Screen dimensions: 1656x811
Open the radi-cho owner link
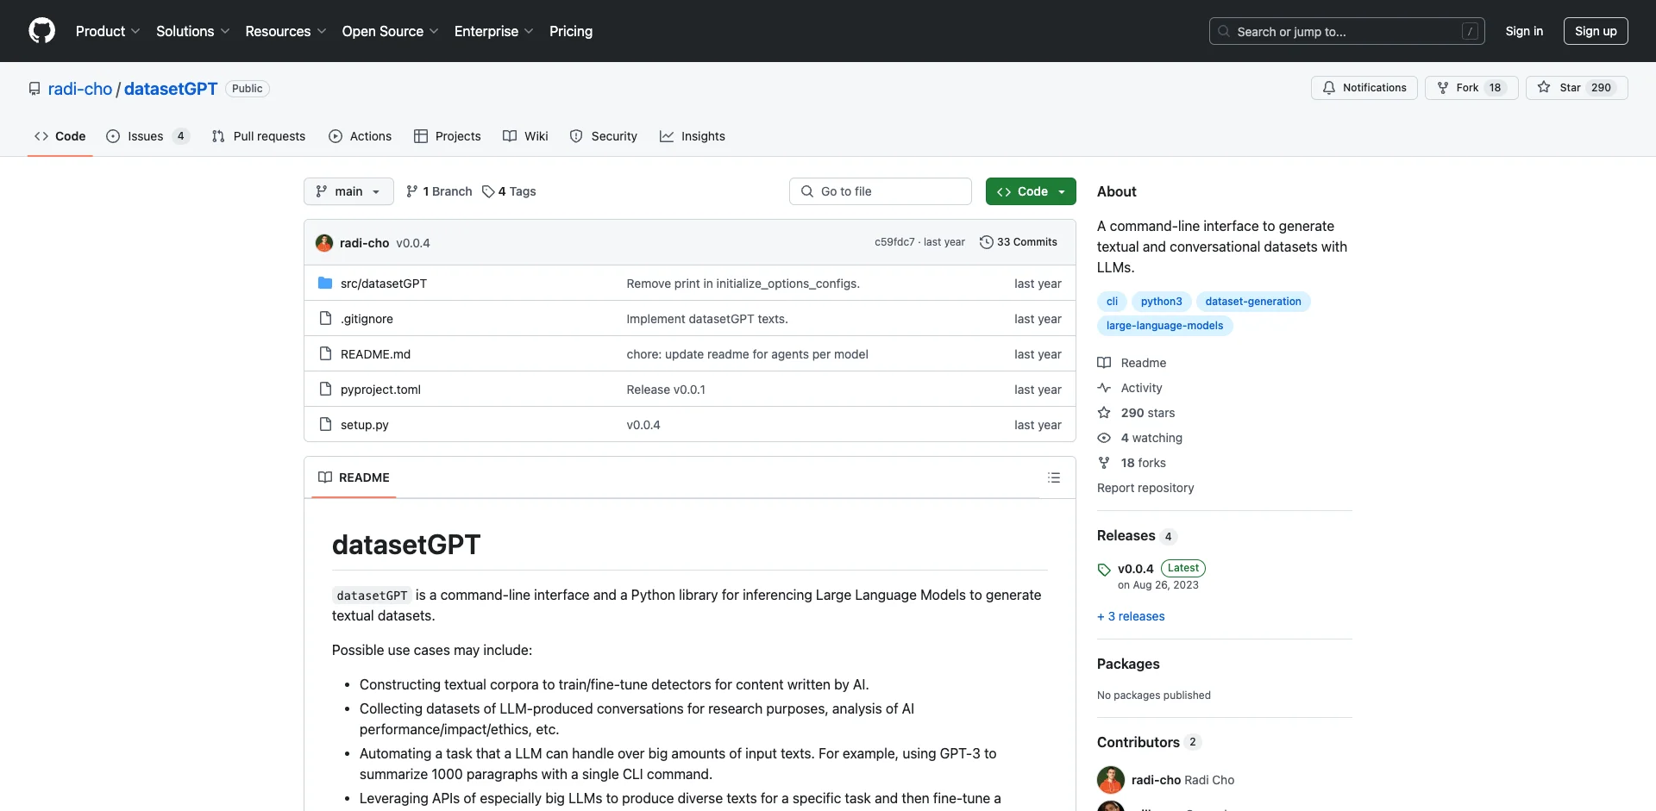coord(80,89)
